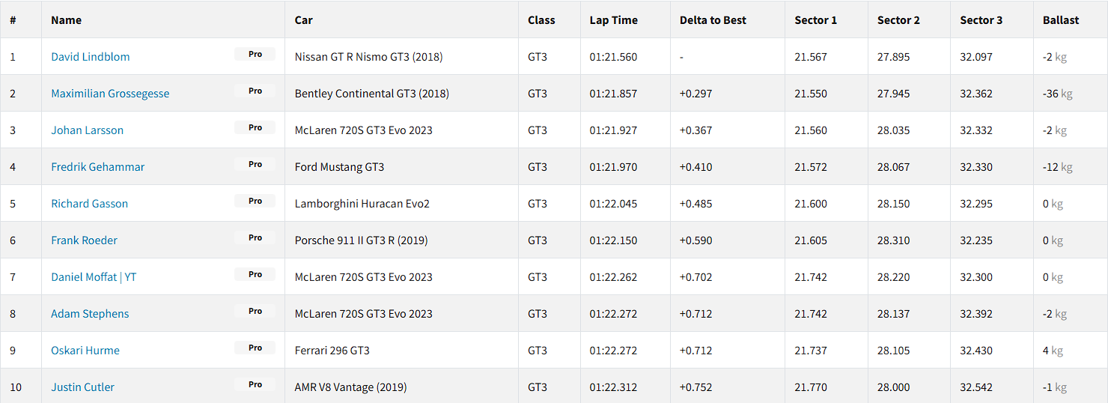1108x403 pixels.
Task: Open David Lindblom's driver profile
Action: pyautogui.click(x=90, y=57)
